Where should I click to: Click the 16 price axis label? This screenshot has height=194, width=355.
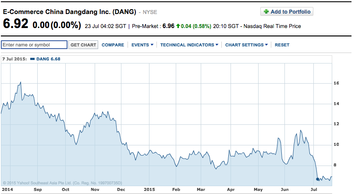click(336, 83)
